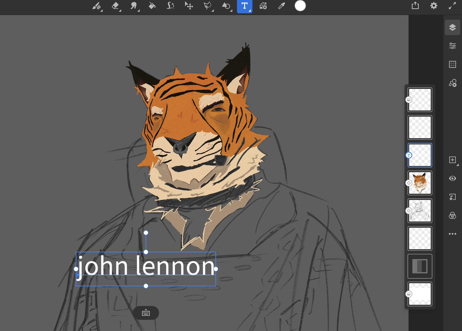
Task: Click the image badge on top layer
Action: pos(409,100)
